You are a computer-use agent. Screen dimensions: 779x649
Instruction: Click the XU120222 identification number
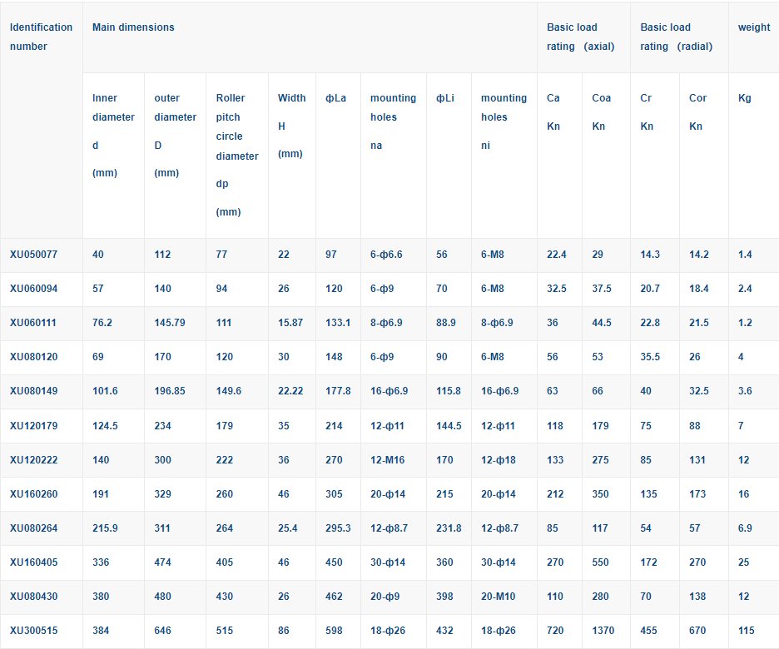33,460
